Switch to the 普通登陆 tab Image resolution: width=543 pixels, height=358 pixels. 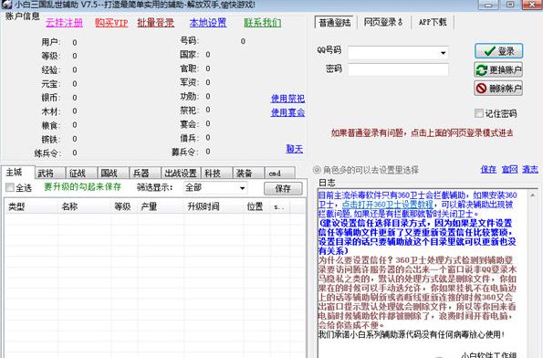click(334, 23)
